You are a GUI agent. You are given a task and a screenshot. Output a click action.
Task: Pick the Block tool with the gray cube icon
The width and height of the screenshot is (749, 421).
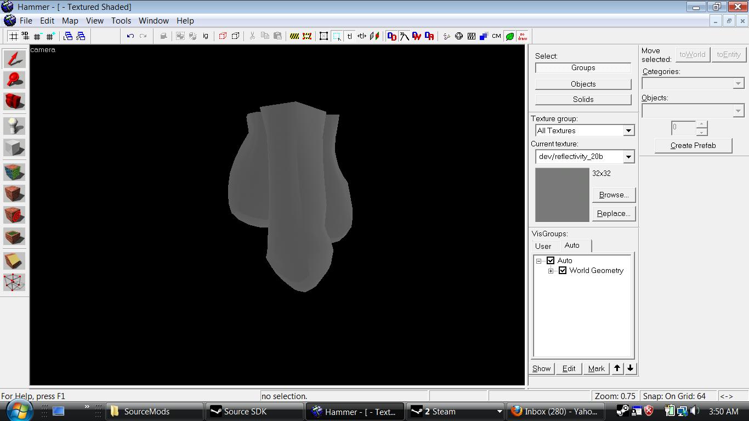[14, 147]
